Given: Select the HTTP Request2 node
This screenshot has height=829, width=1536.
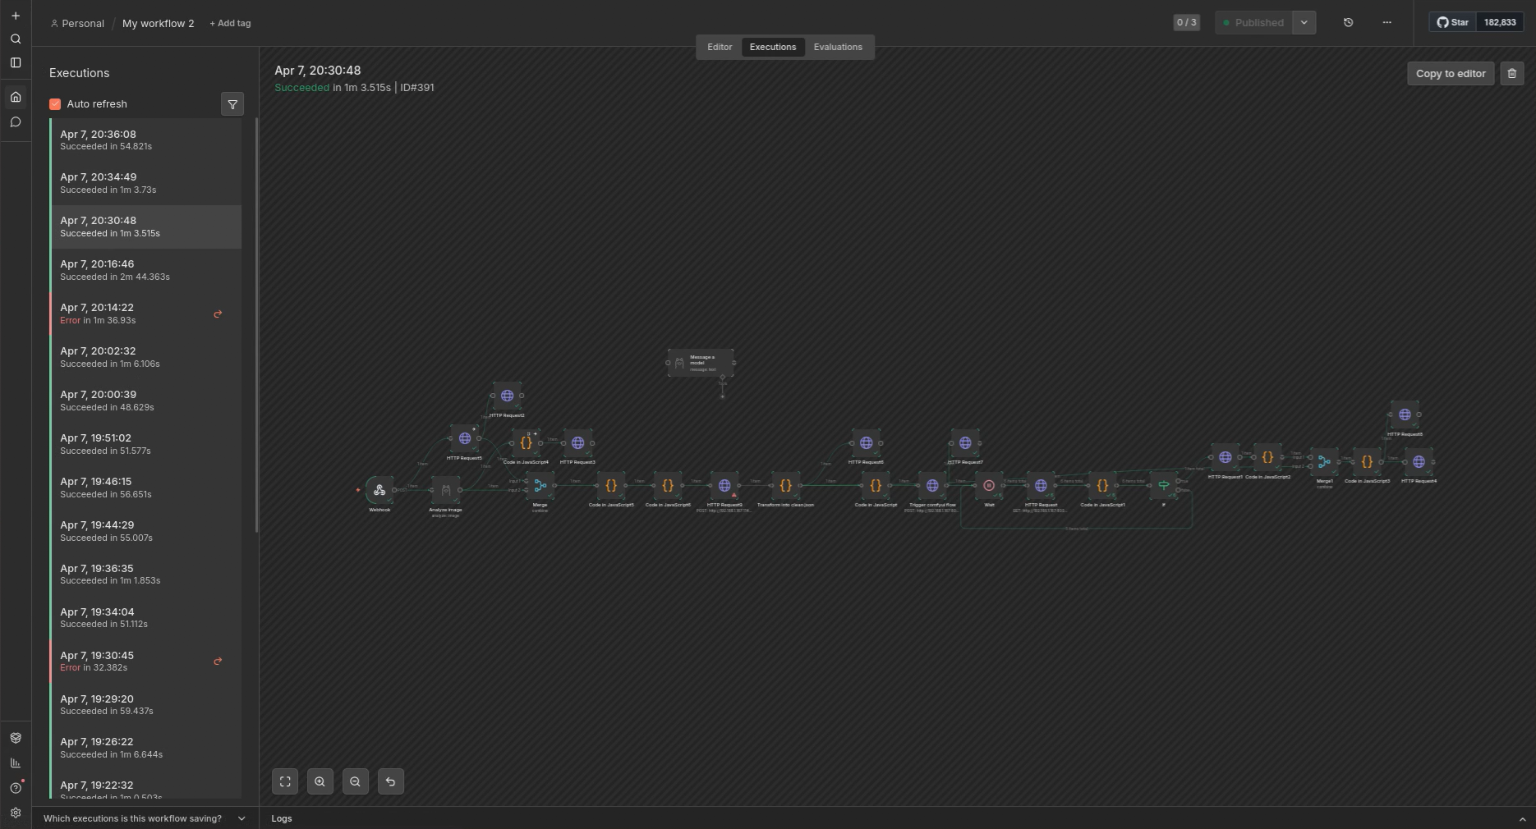Looking at the screenshot, I should [507, 396].
